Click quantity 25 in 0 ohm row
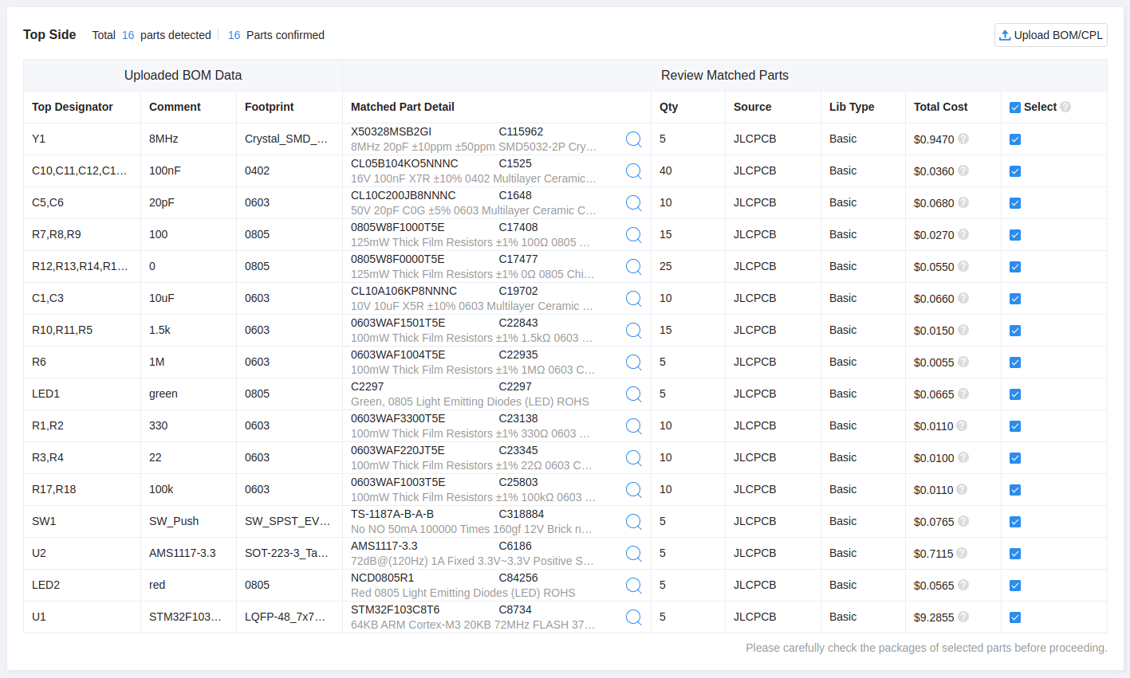 [x=666, y=266]
